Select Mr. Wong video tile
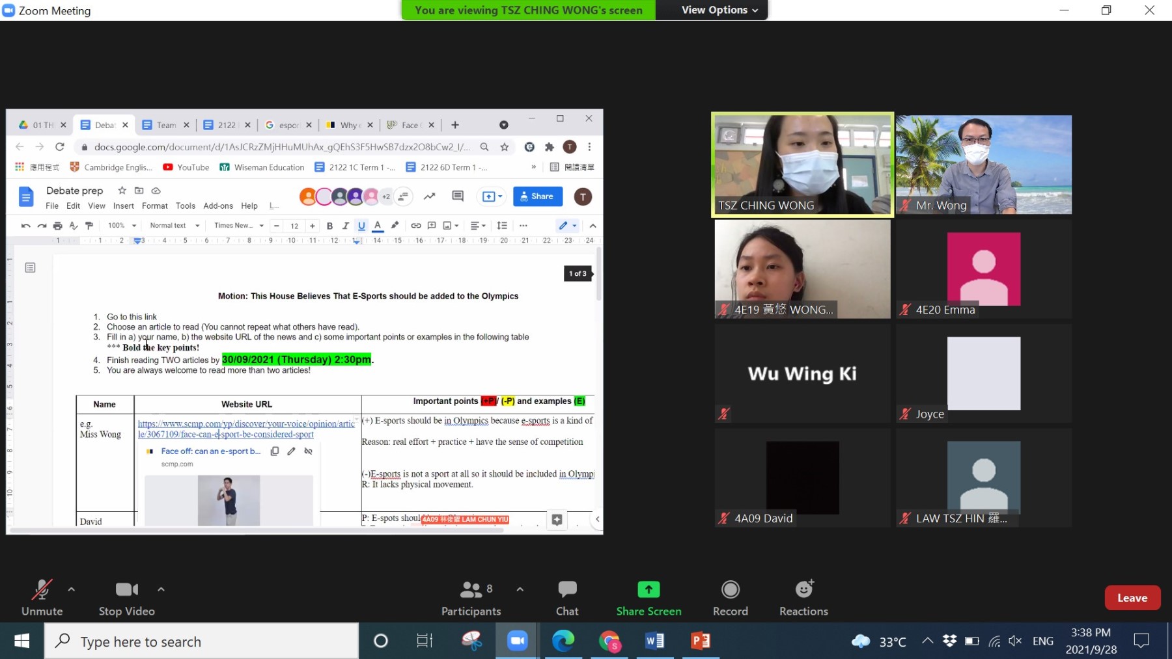The width and height of the screenshot is (1172, 659). click(984, 164)
